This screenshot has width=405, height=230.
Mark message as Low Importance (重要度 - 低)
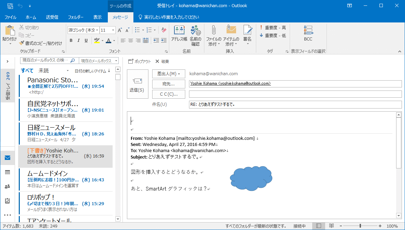(273, 35)
